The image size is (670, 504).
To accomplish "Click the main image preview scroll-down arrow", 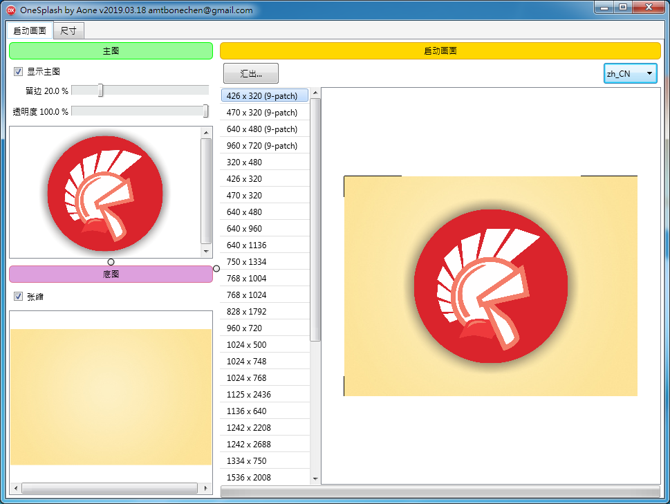I will click(206, 252).
